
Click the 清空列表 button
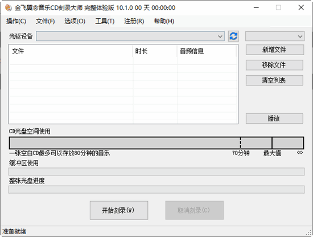point(274,80)
